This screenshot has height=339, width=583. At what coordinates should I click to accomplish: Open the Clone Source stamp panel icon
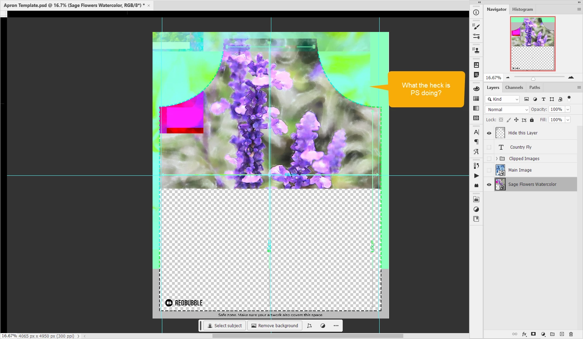click(476, 50)
